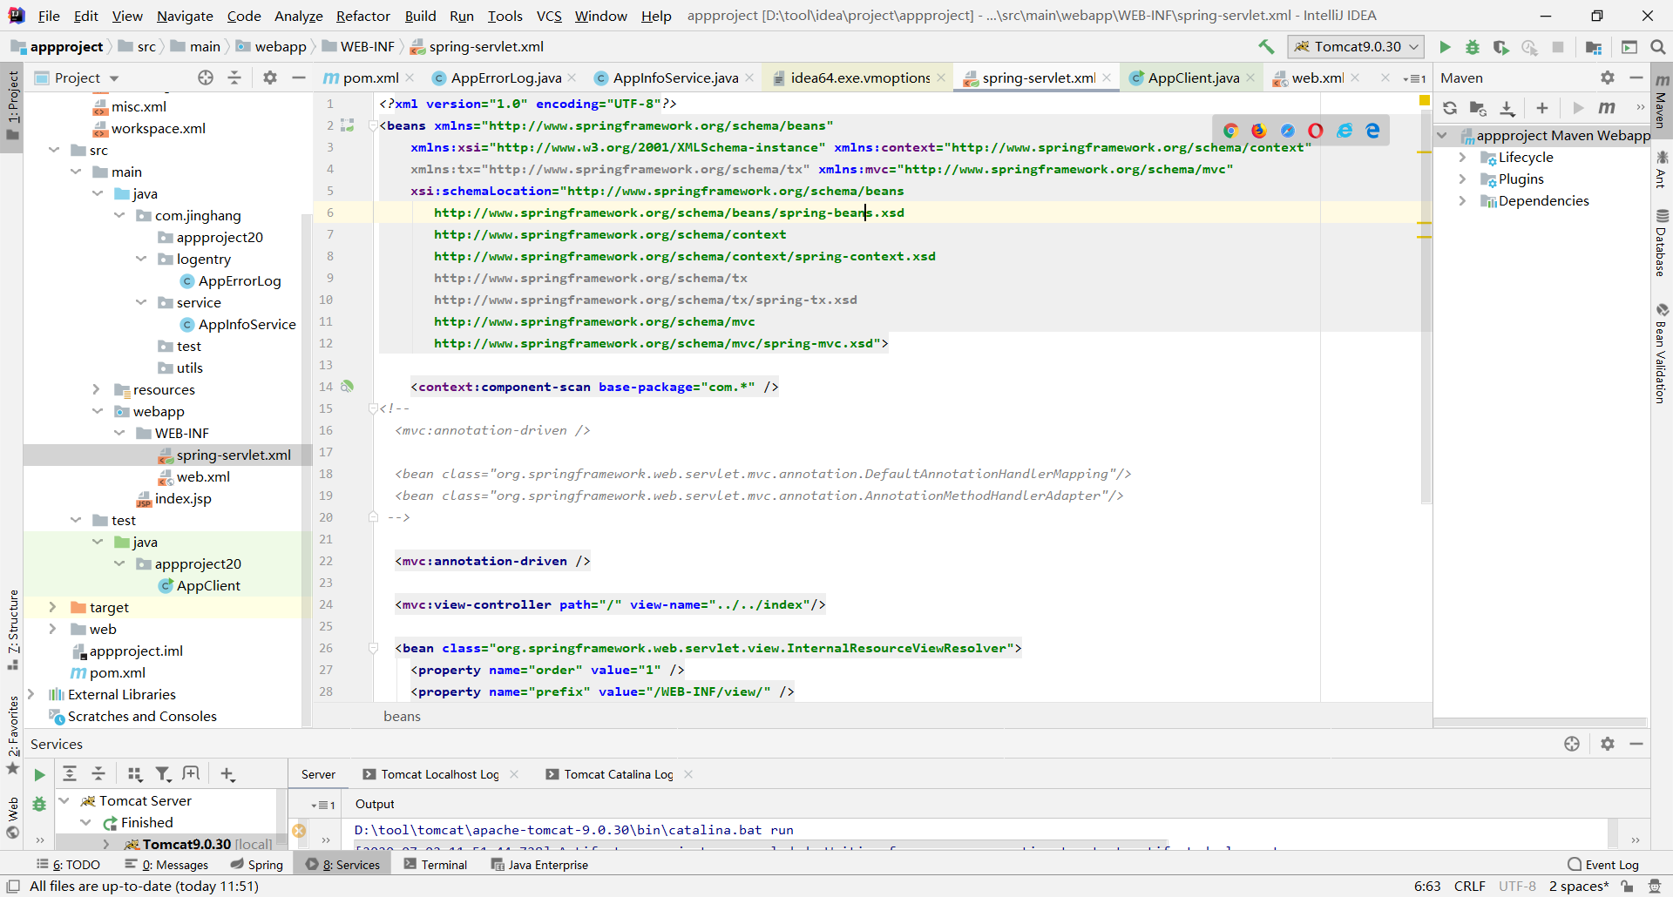Run with Coverage for Tomcat
Viewport: 1673px width, 897px height.
tap(1501, 48)
